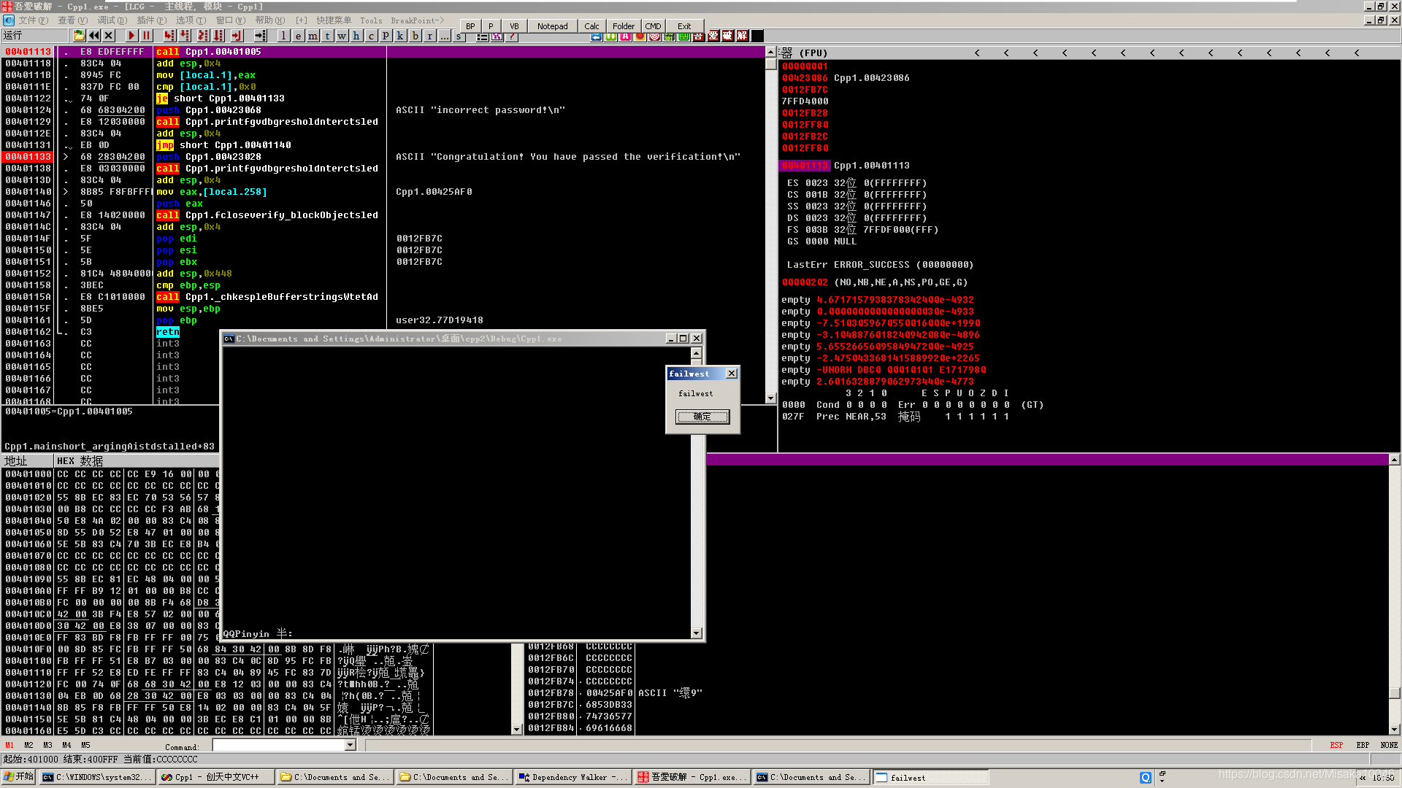Screen dimensions: 1402x788
Task: Click the red '?' help toolbar icon
Action: pos(512,36)
